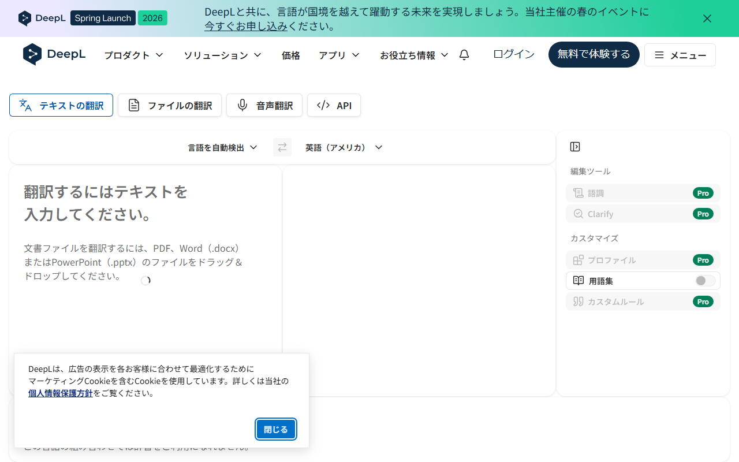Open the hamburger メニュー button
Viewport: 739px width, 462px height.
(680, 55)
